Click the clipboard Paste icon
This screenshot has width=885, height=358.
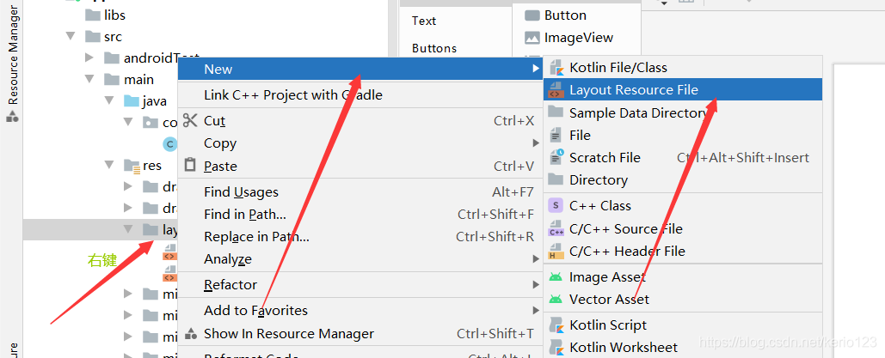coord(190,165)
